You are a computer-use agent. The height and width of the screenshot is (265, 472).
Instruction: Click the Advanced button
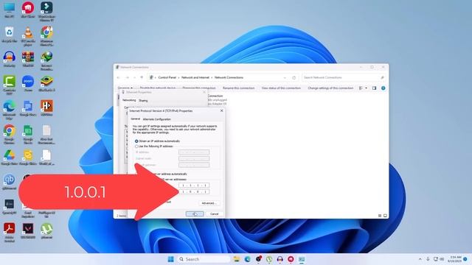click(209, 203)
